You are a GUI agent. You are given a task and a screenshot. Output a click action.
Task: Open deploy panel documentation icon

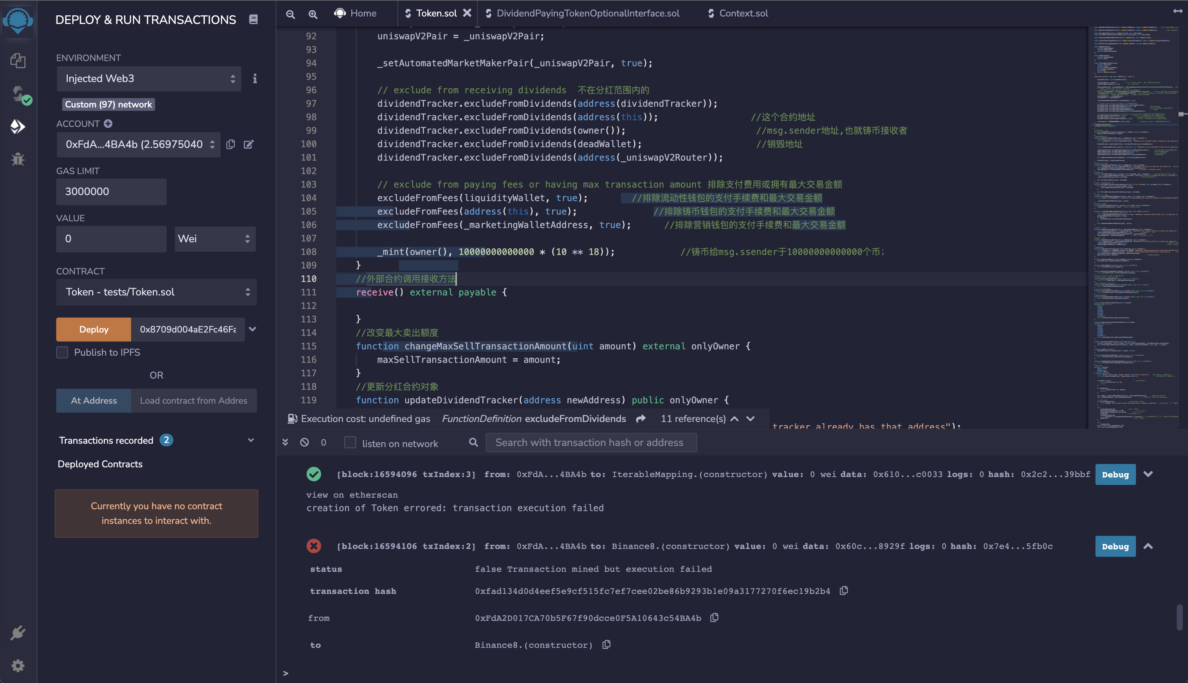[x=253, y=19]
